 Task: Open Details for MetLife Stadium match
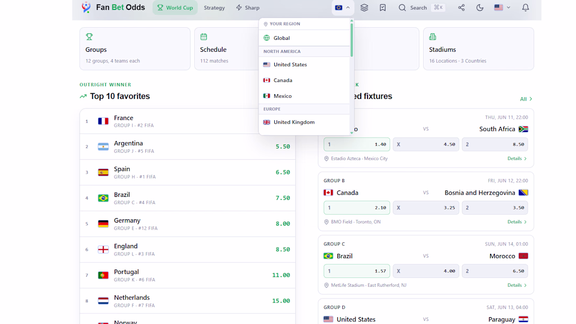click(517, 285)
